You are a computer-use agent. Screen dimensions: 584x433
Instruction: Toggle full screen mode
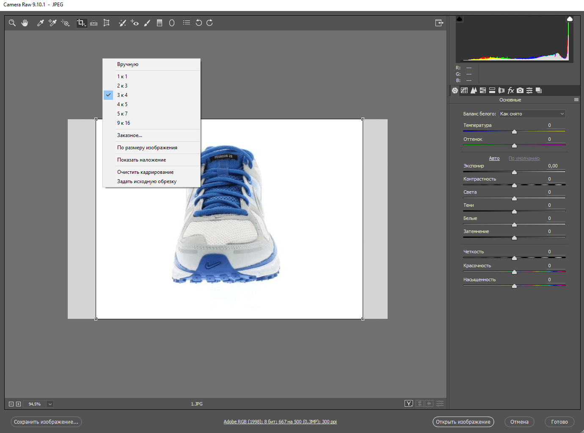[439, 23]
